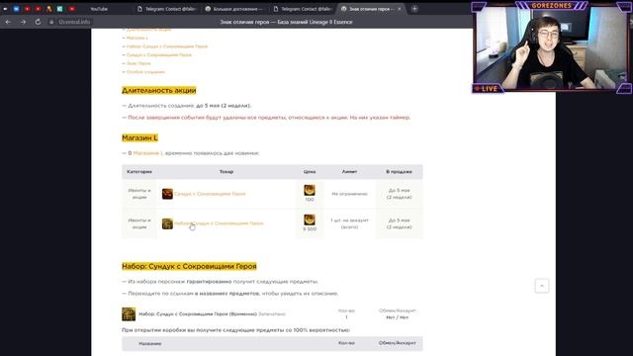Viewport: 633px width, 356px height.
Task: Click the 'Набор: Сундук с Сокровищами Героя' product link
Action: point(219,223)
